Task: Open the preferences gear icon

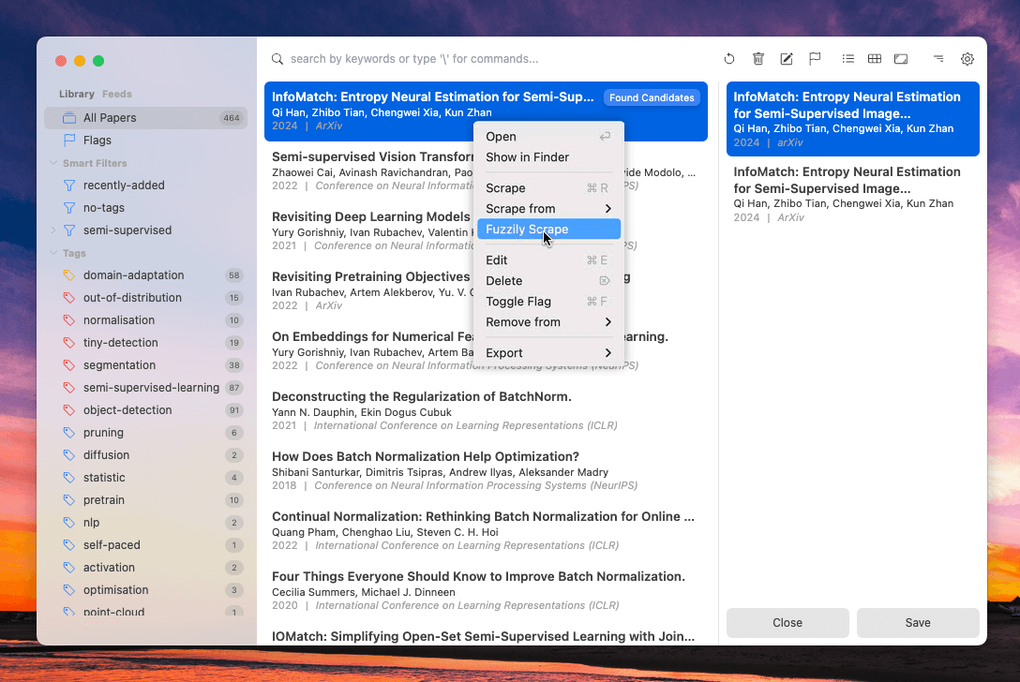Action: [x=967, y=59]
